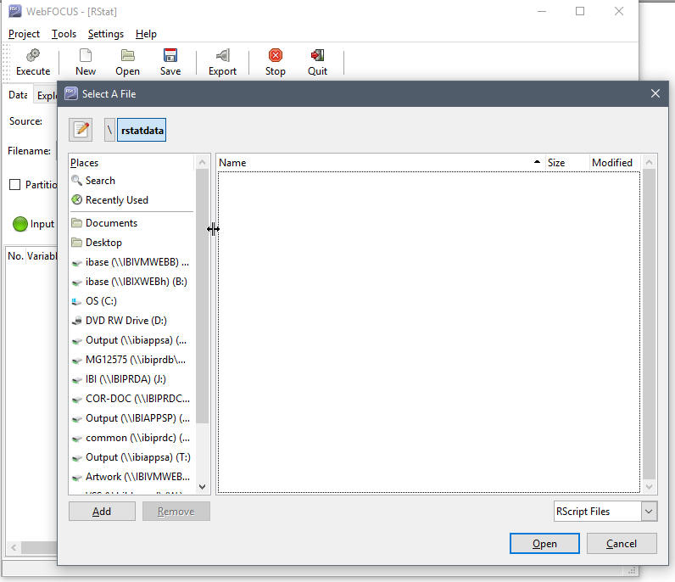Open the Settings menu

click(x=105, y=34)
